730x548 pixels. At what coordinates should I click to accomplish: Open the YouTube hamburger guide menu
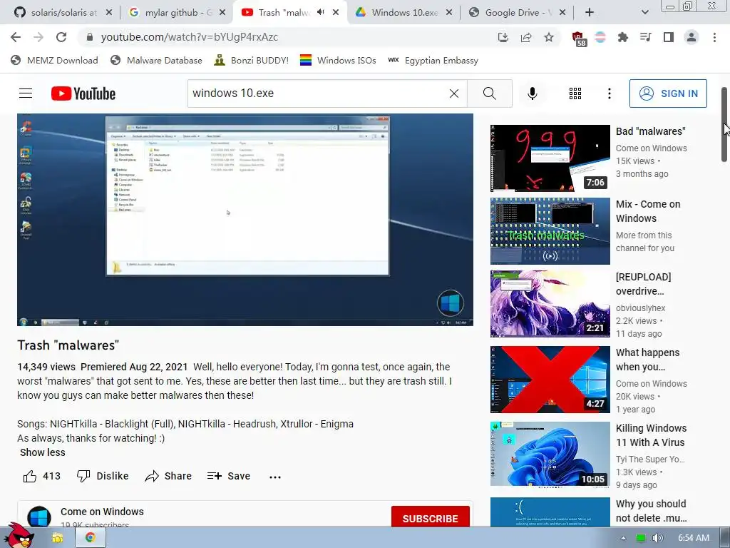[26, 93]
